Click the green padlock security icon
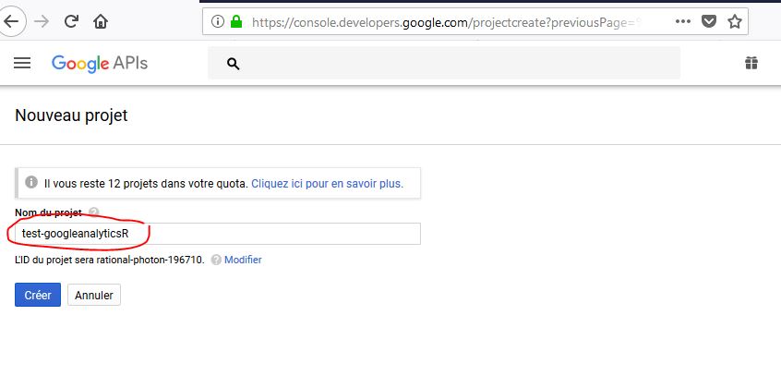781x376 pixels. click(x=236, y=21)
